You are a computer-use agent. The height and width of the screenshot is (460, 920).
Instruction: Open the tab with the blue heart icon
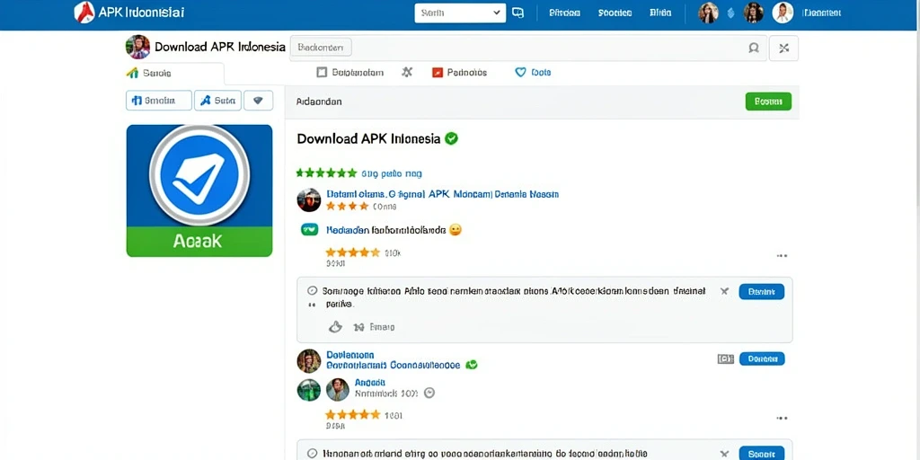click(533, 73)
